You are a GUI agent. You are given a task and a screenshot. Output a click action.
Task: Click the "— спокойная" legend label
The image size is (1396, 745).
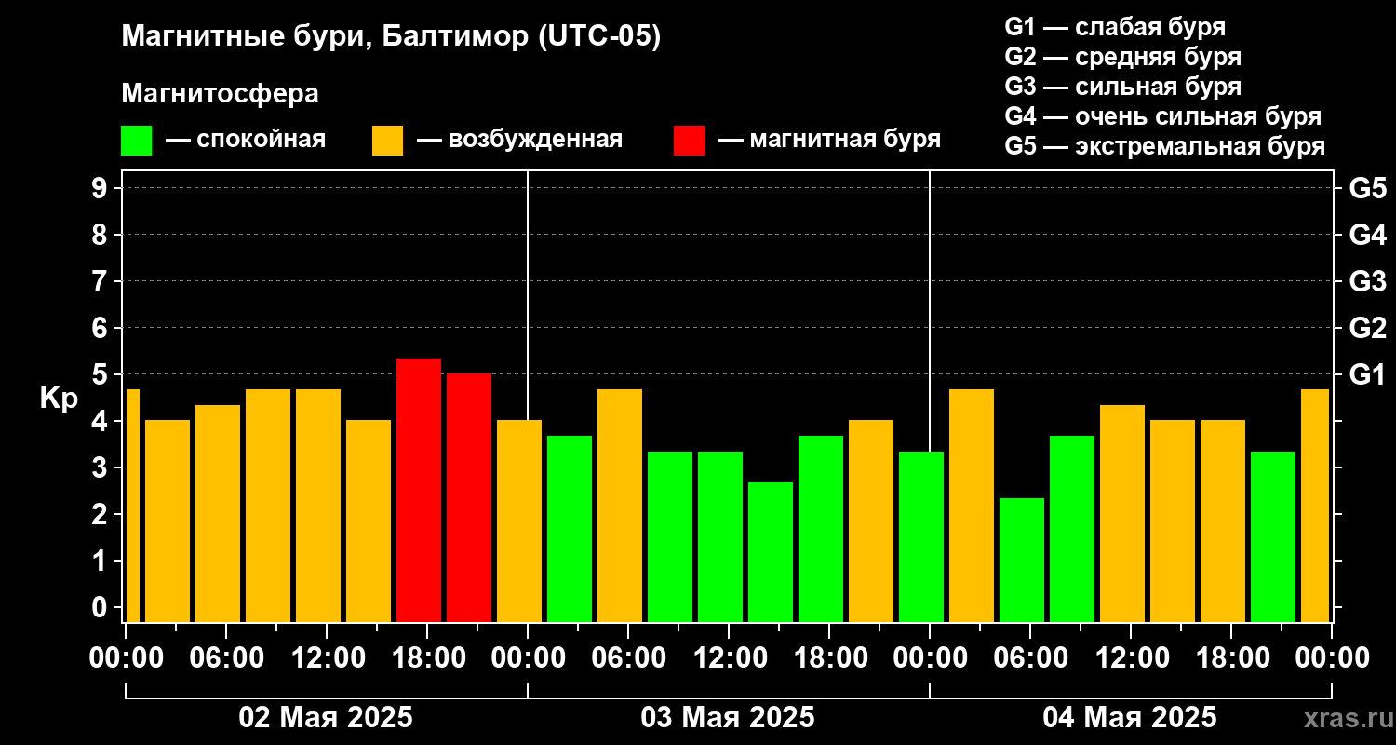[246, 140]
